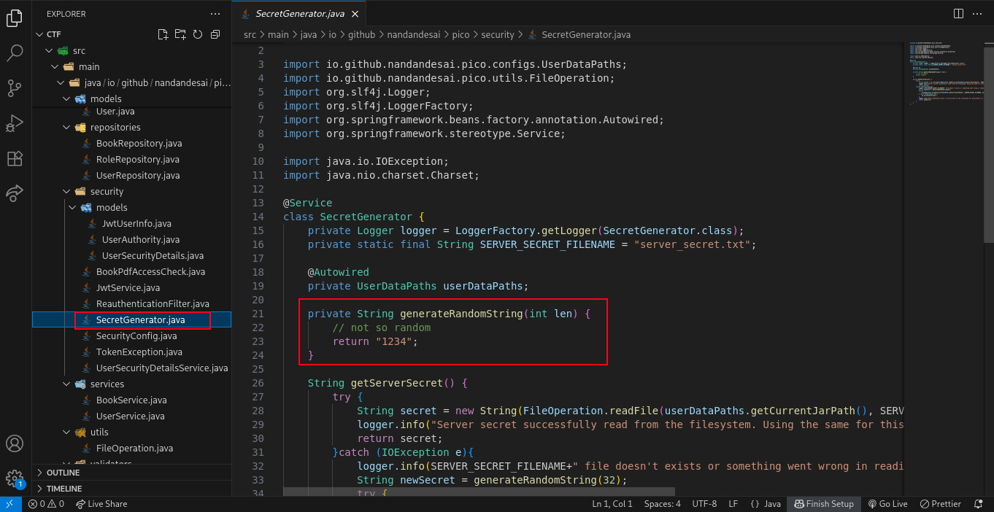Split the editor to the right

pyautogui.click(x=958, y=13)
